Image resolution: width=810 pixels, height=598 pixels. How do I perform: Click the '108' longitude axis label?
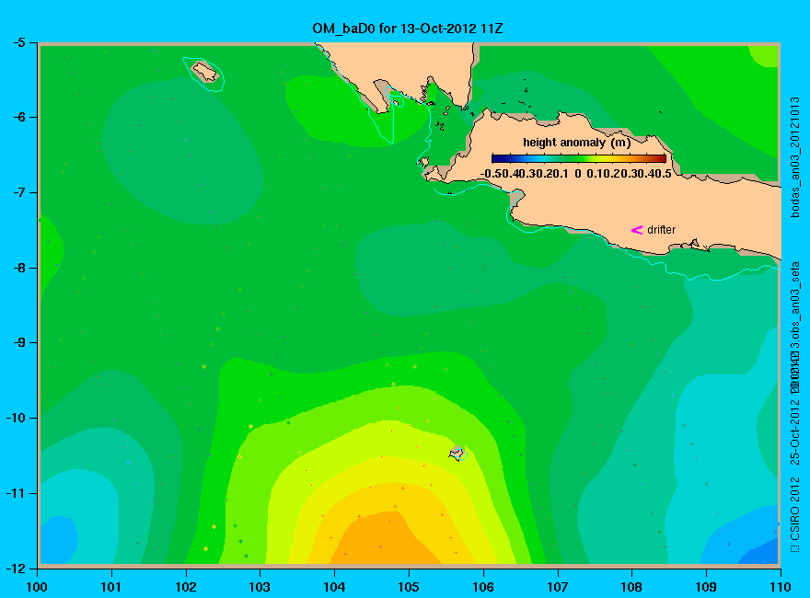[631, 587]
